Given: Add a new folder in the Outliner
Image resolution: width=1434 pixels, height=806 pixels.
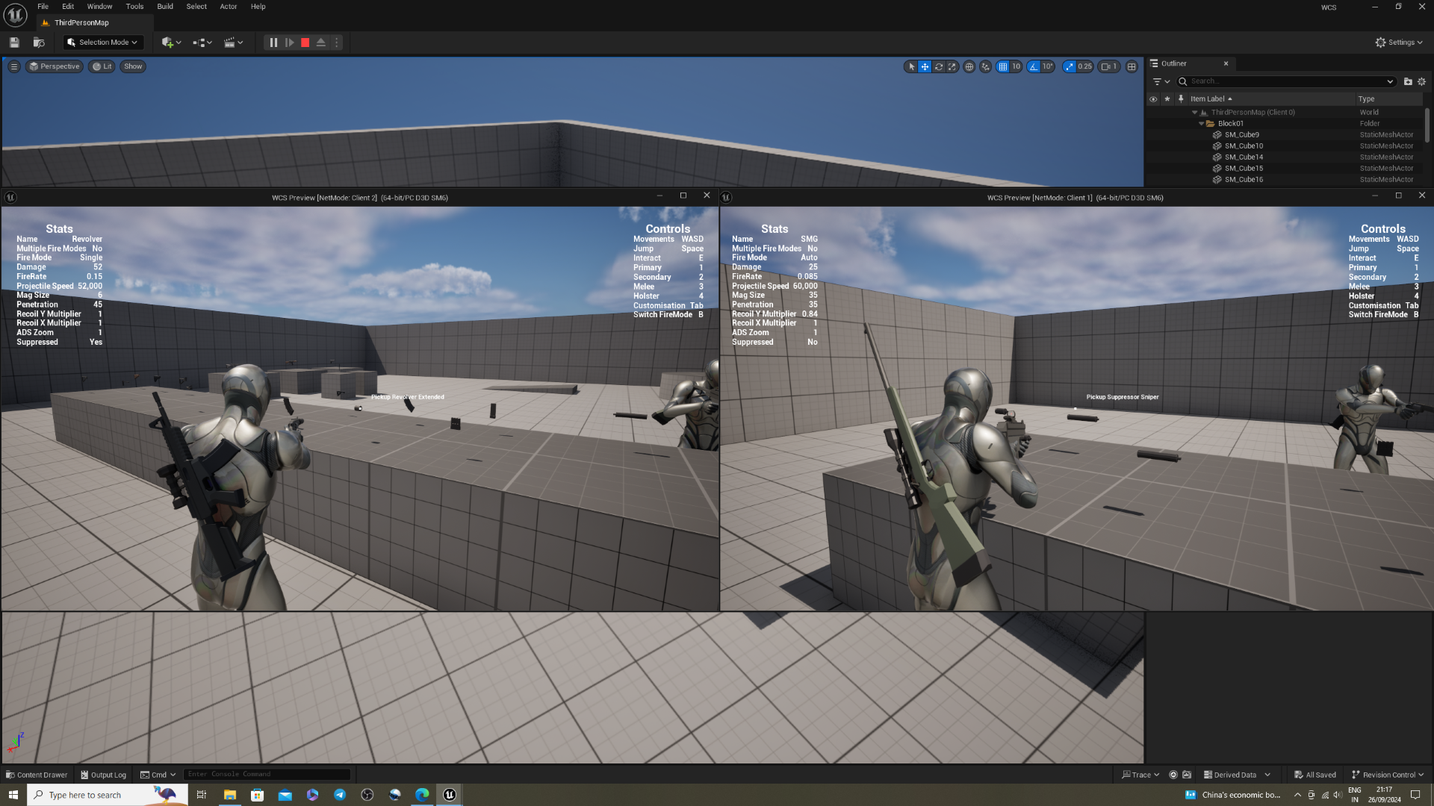Looking at the screenshot, I should coord(1408,81).
